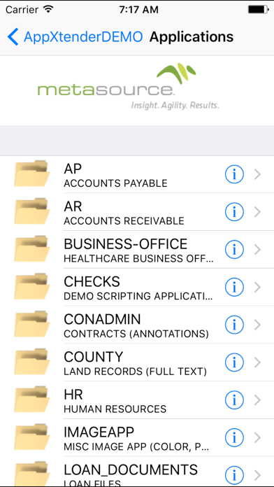Show info for CONADMIN application

tap(234, 325)
